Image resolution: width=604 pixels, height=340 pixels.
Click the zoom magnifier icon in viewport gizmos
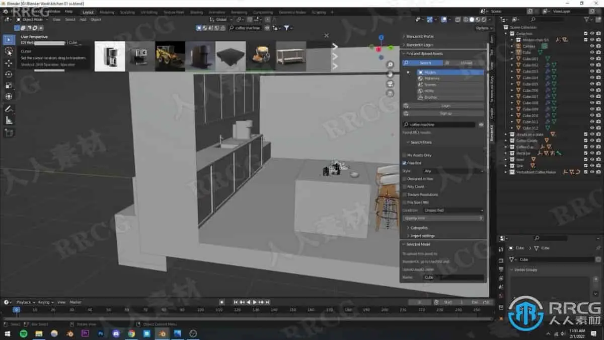click(x=390, y=64)
